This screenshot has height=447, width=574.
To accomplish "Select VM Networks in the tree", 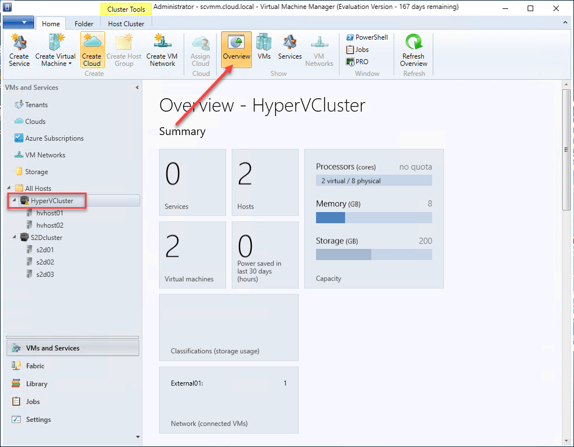I will (x=45, y=155).
